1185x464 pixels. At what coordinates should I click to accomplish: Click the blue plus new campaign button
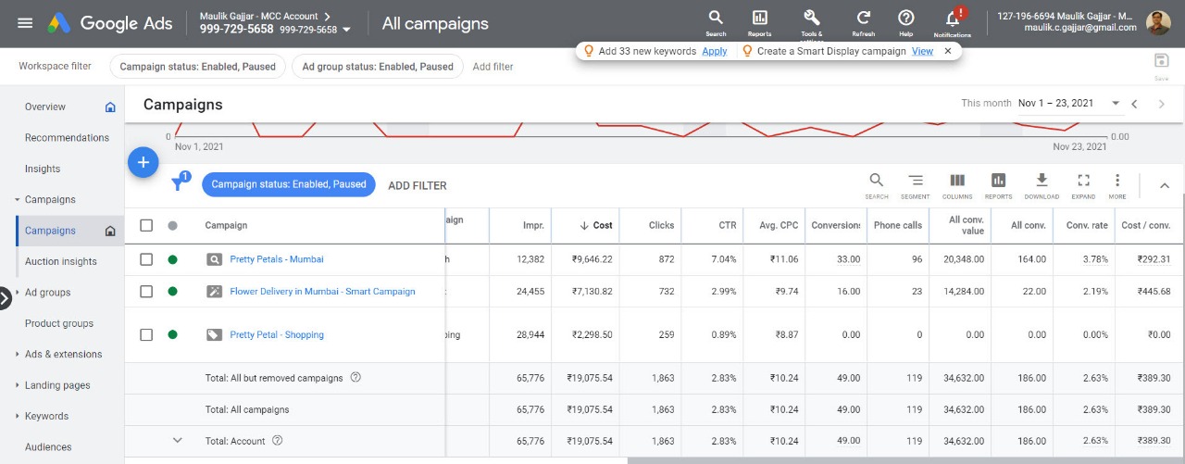click(x=143, y=162)
